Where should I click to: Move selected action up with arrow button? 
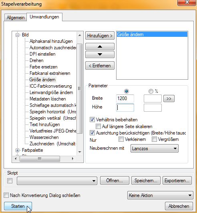(100, 46)
